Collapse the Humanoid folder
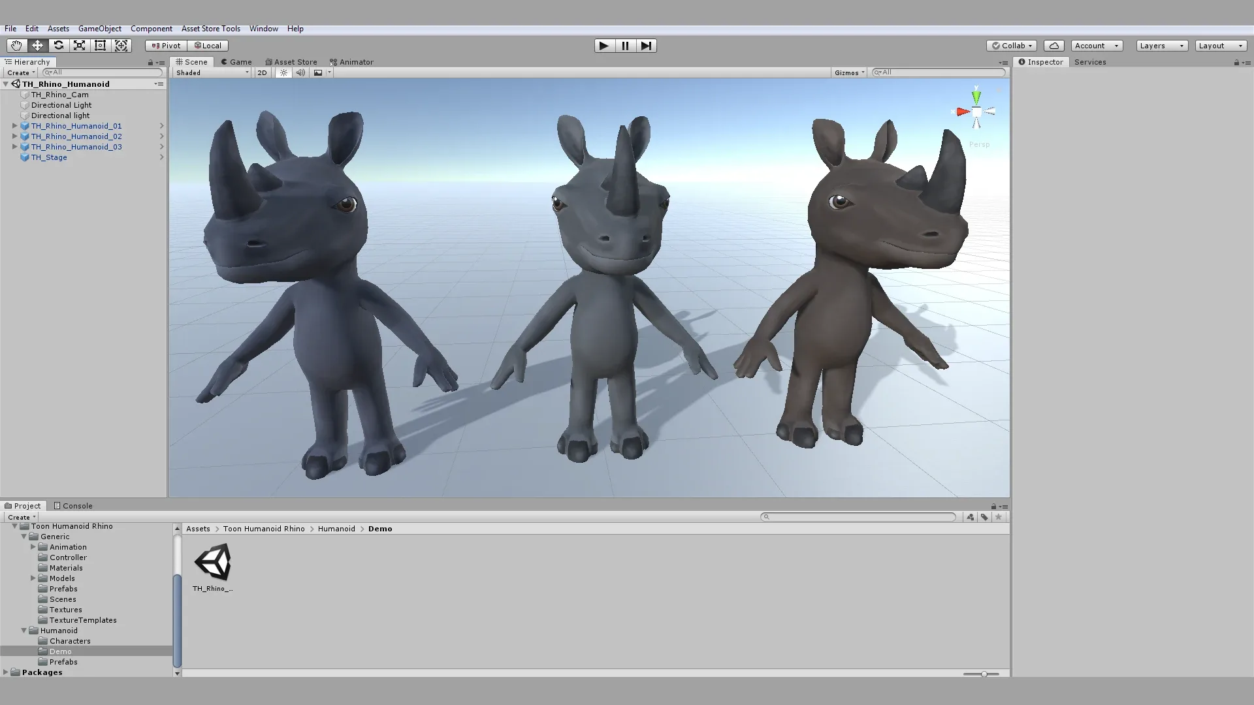The height and width of the screenshot is (705, 1254). (x=24, y=631)
